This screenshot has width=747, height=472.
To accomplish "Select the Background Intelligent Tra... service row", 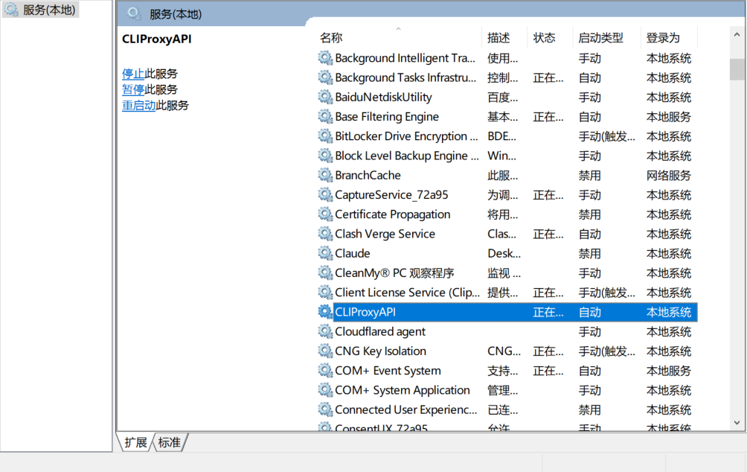I will click(x=507, y=58).
